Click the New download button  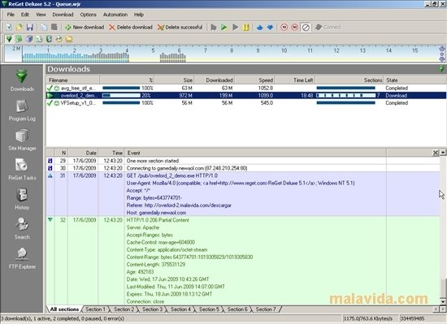[x=85, y=28]
